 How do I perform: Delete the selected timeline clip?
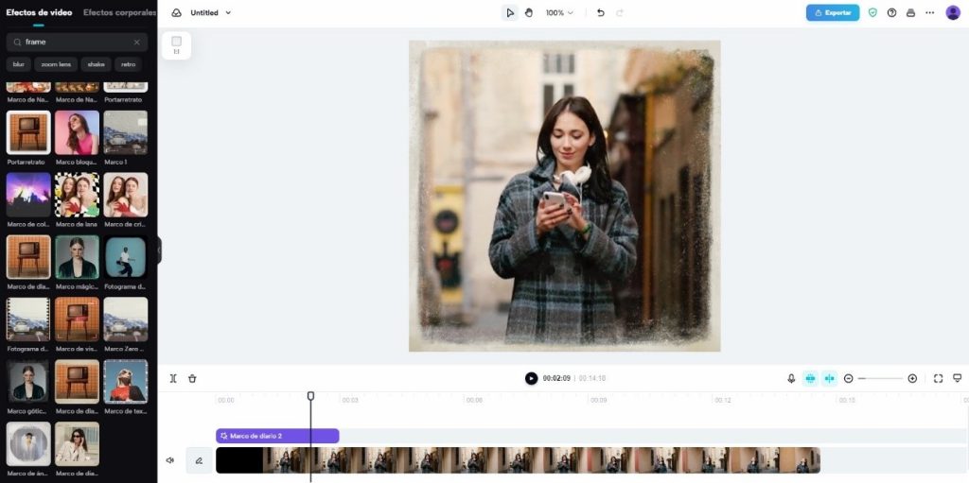(x=192, y=378)
